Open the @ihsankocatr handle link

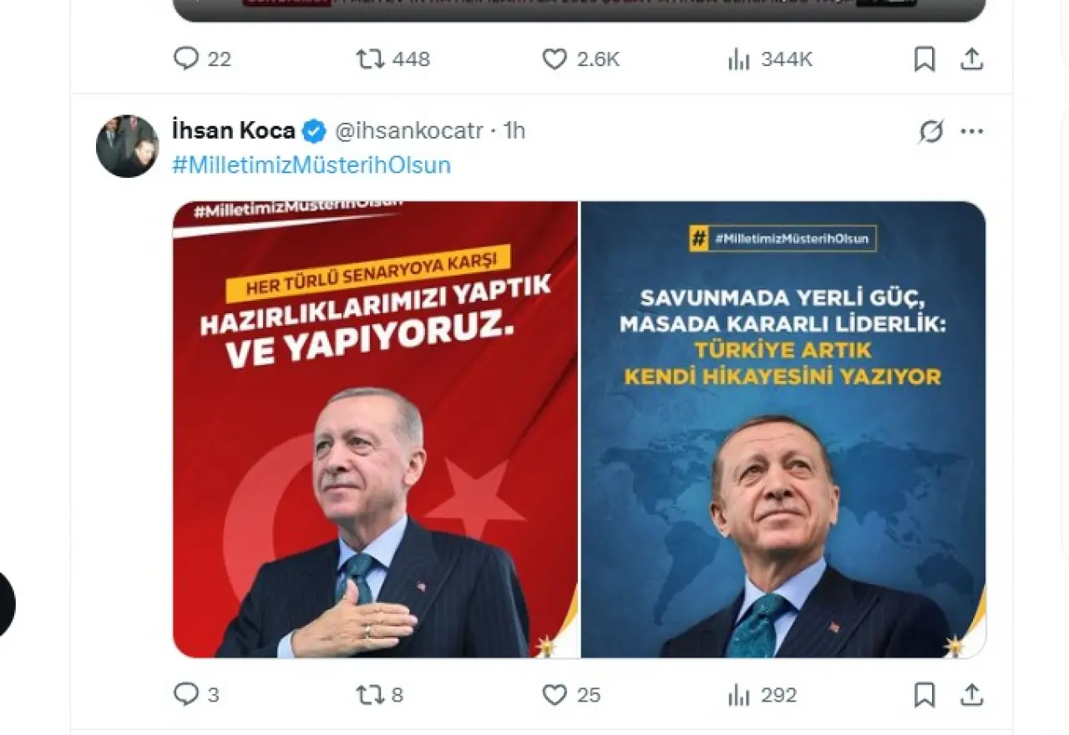click(408, 130)
